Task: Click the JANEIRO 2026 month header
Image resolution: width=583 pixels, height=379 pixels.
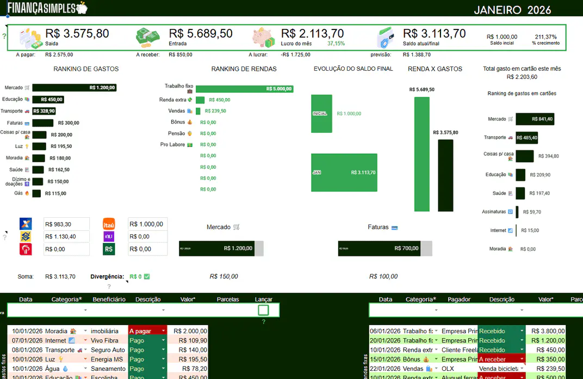Action: 512,10
